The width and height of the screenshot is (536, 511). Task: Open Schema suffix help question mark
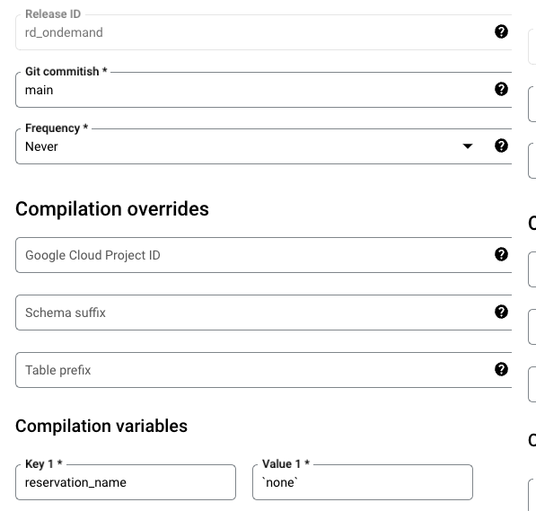(x=501, y=312)
